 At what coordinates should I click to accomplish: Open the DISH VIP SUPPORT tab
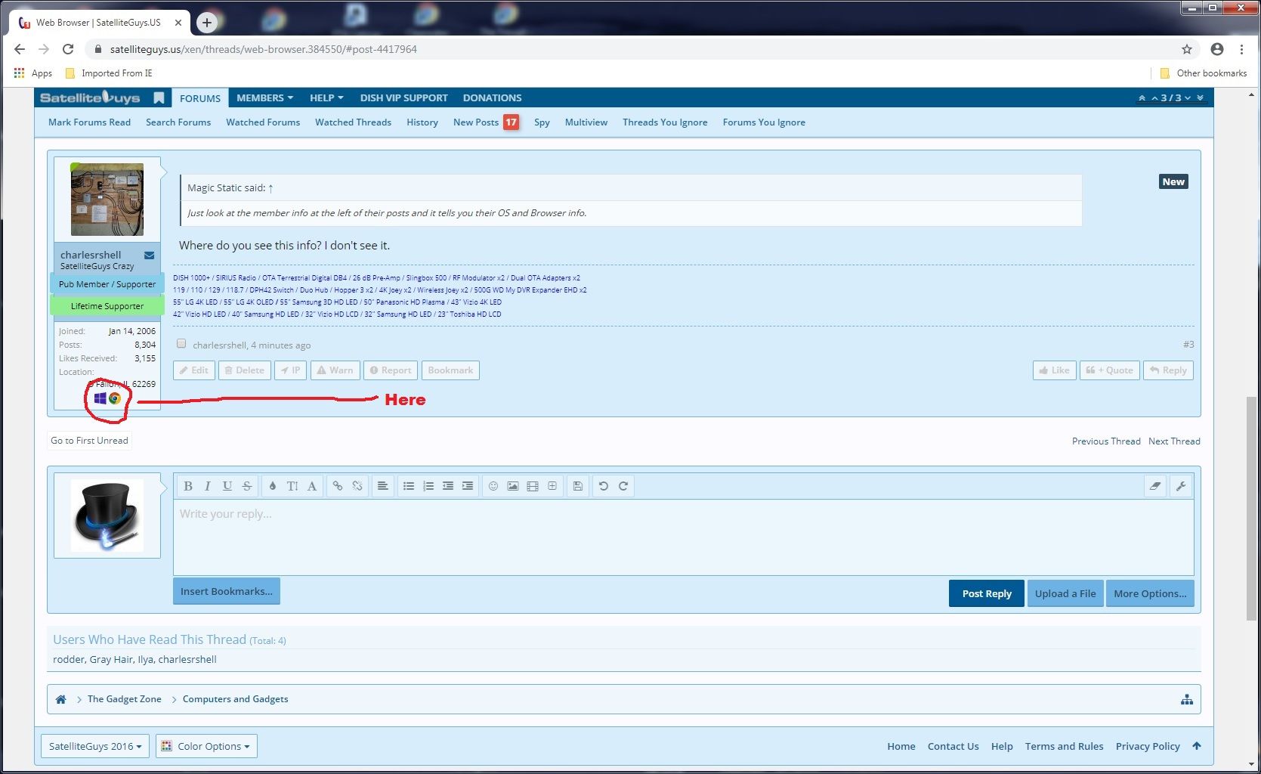[403, 98]
